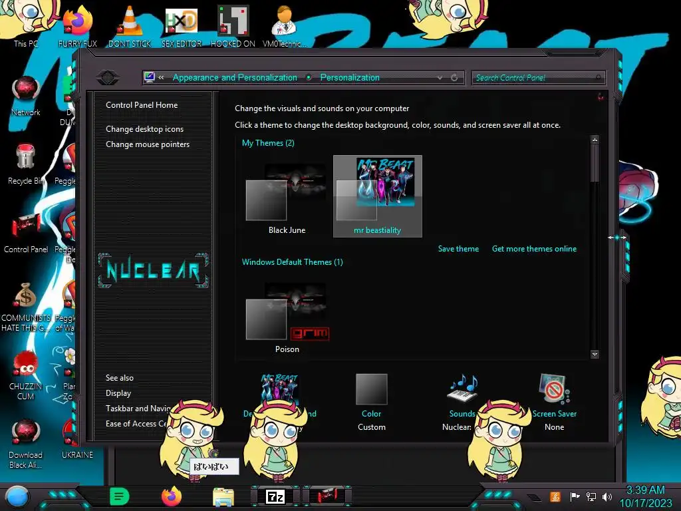Image resolution: width=681 pixels, height=511 pixels.
Task: Open Firefox from the taskbar
Action: (172, 496)
